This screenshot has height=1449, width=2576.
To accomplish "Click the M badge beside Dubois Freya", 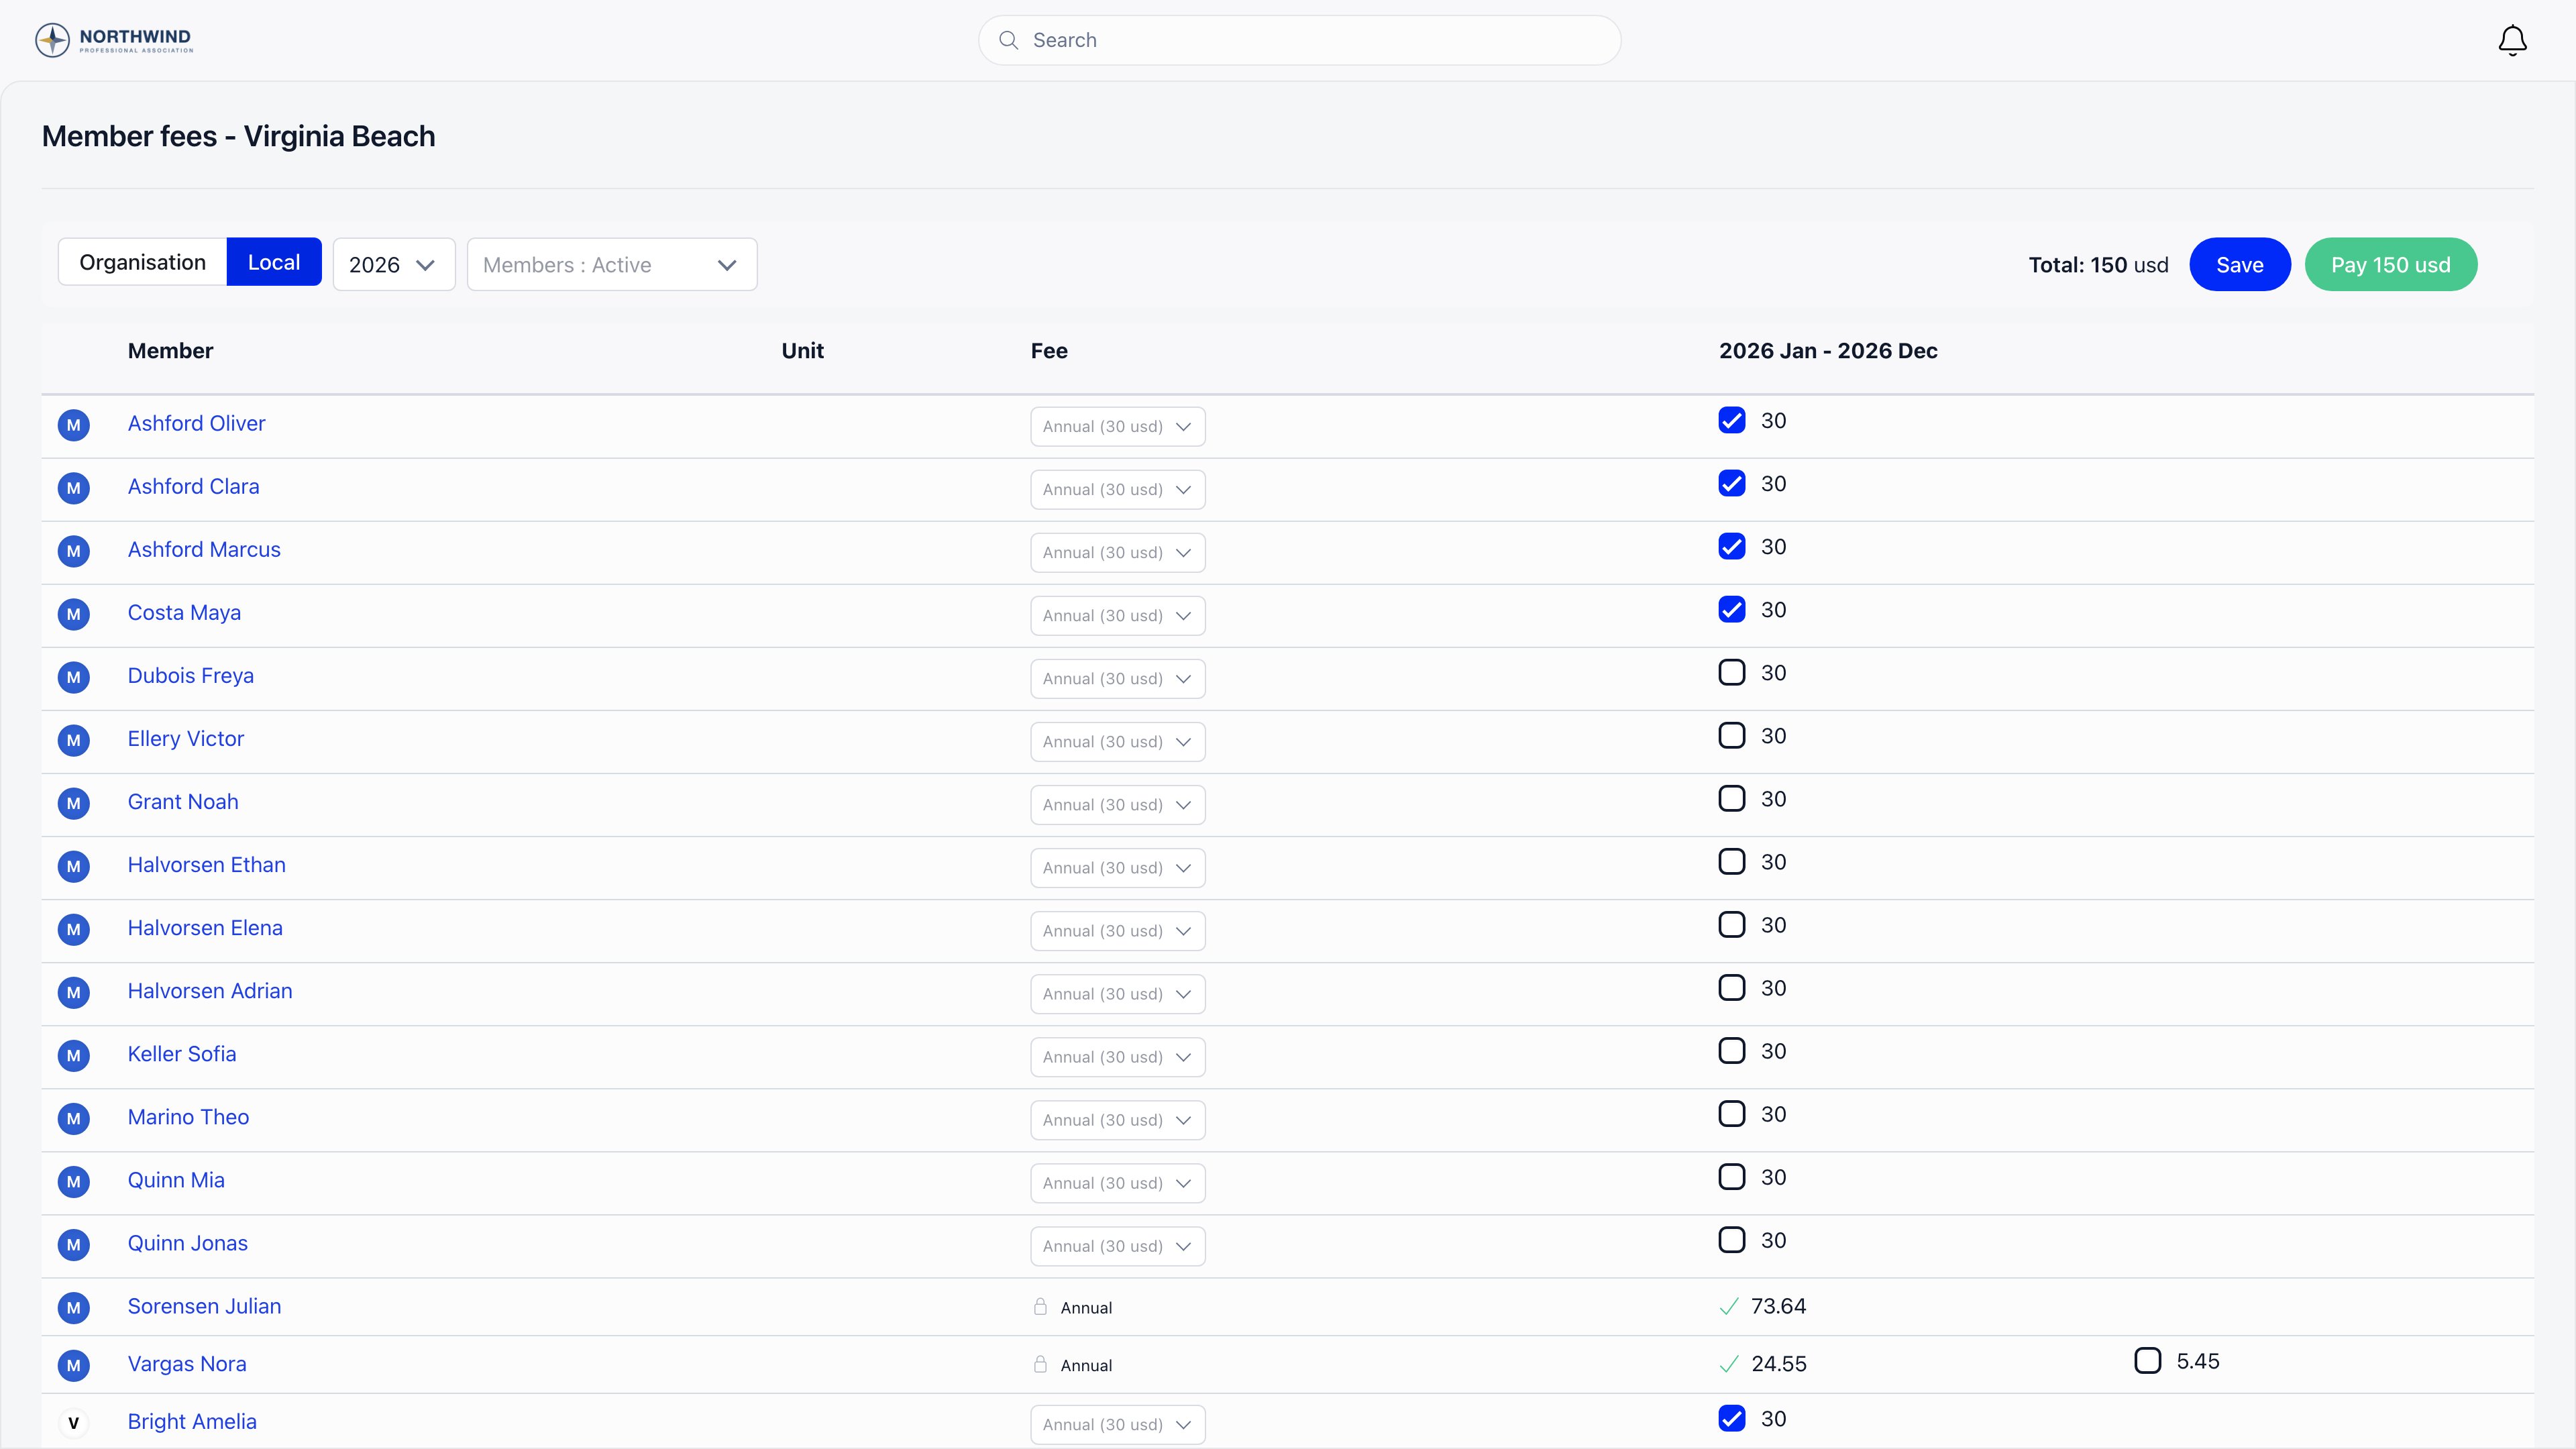I will (73, 677).
